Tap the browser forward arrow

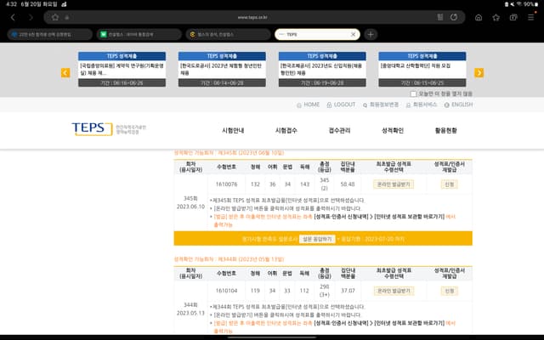click(31, 17)
